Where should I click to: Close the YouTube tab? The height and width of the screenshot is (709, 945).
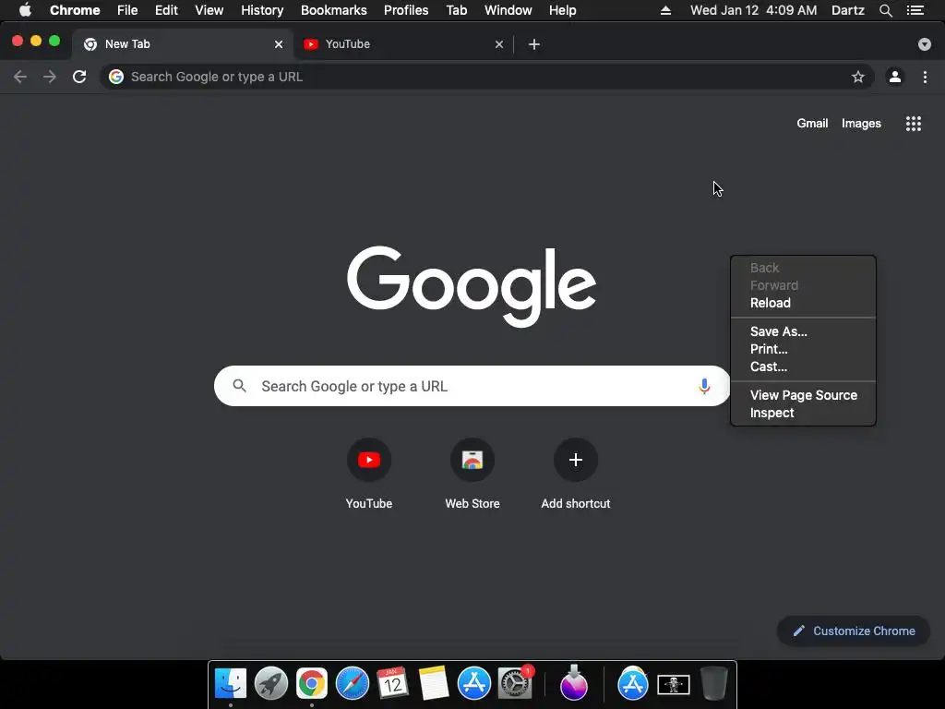coord(499,44)
